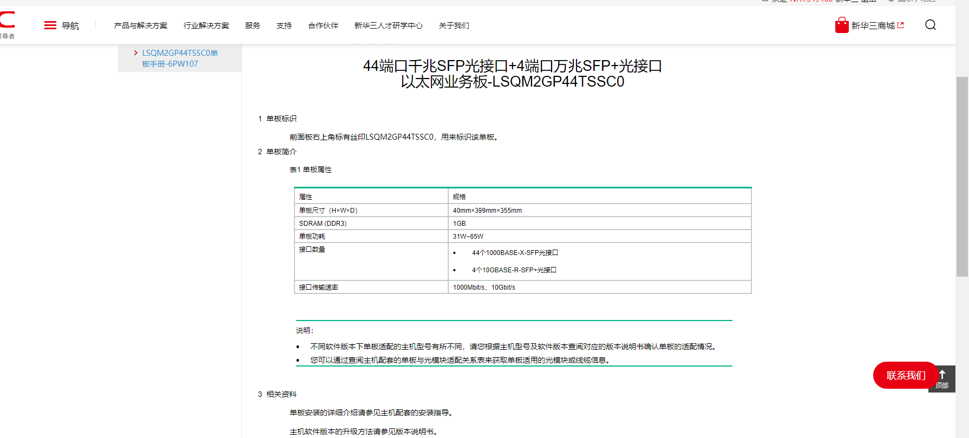Click the value 40mm×399mm×355mm
Screen dimensions: 969x438
coord(487,210)
